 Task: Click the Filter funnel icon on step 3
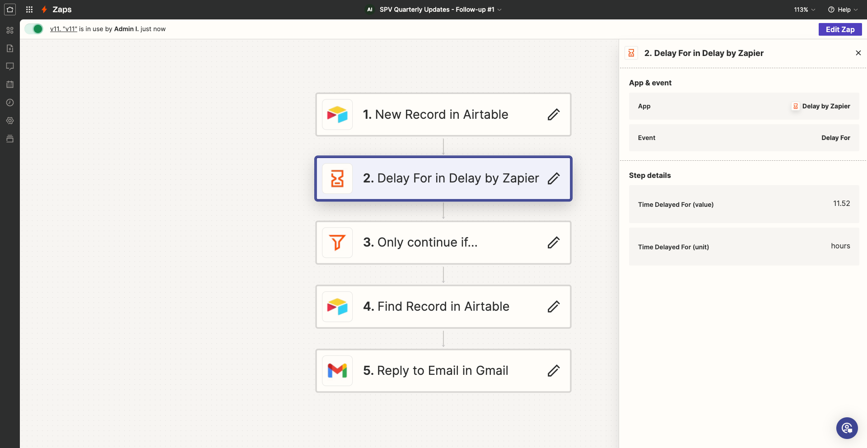click(337, 243)
